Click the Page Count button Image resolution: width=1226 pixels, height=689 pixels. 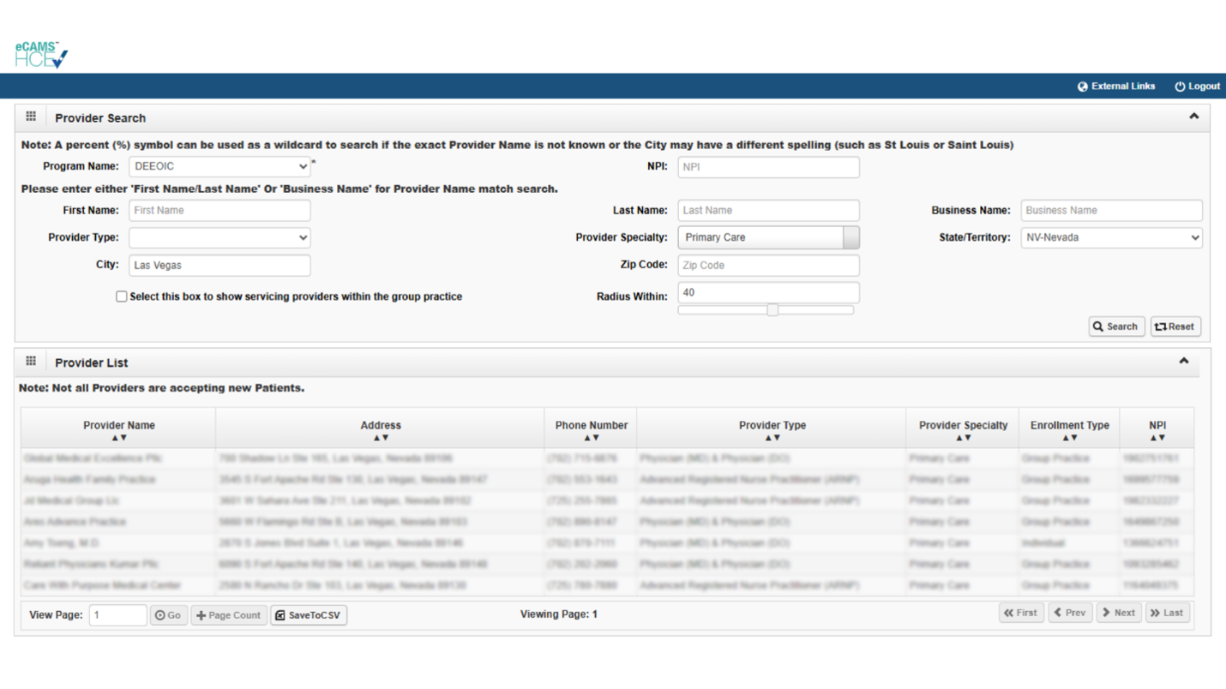click(x=229, y=615)
